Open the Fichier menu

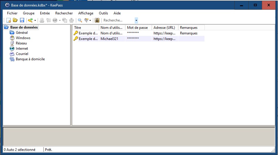(12, 13)
